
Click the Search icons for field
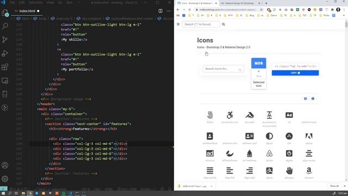(223, 69)
